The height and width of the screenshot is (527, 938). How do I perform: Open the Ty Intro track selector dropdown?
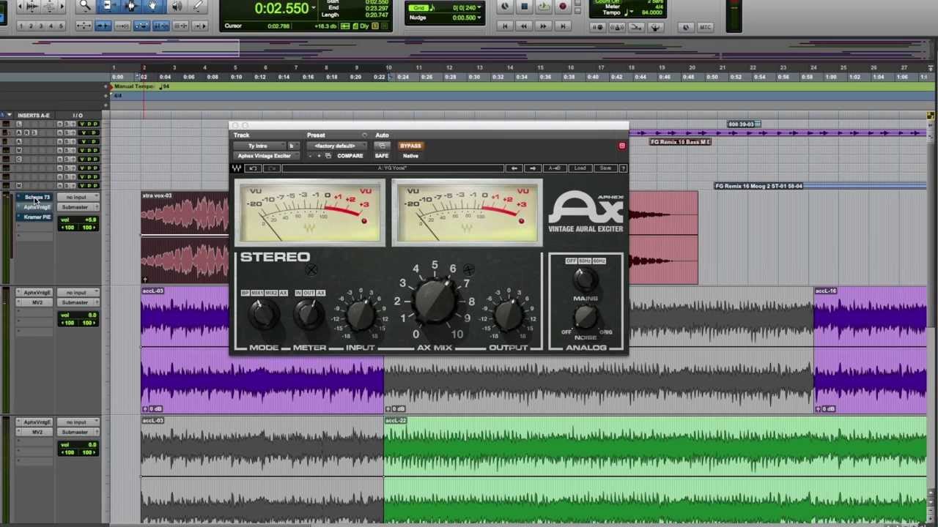(x=259, y=146)
